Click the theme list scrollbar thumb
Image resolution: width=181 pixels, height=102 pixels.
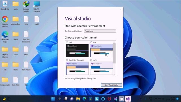[x=114, y=53]
